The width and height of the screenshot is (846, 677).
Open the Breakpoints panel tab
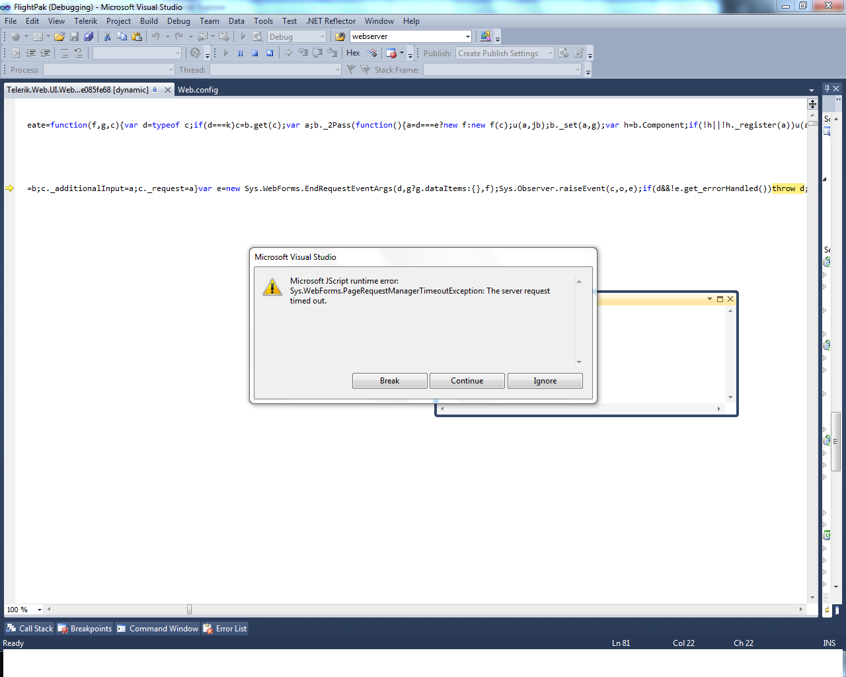pyautogui.click(x=85, y=629)
